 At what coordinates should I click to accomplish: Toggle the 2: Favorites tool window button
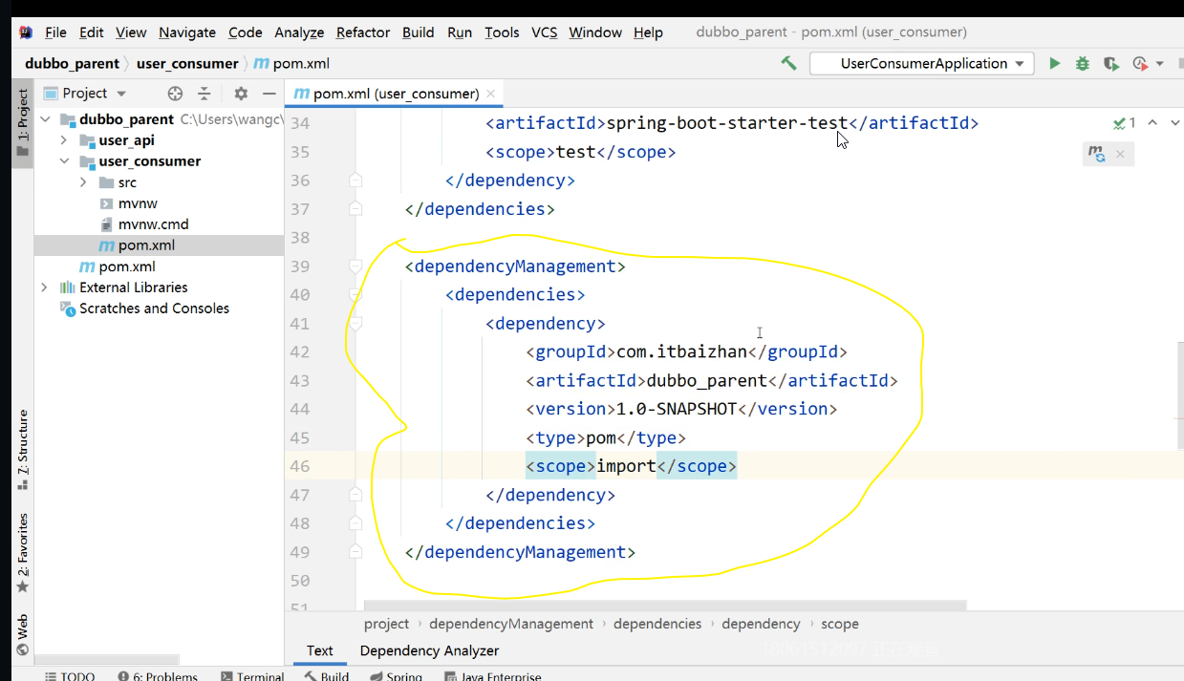click(22, 553)
